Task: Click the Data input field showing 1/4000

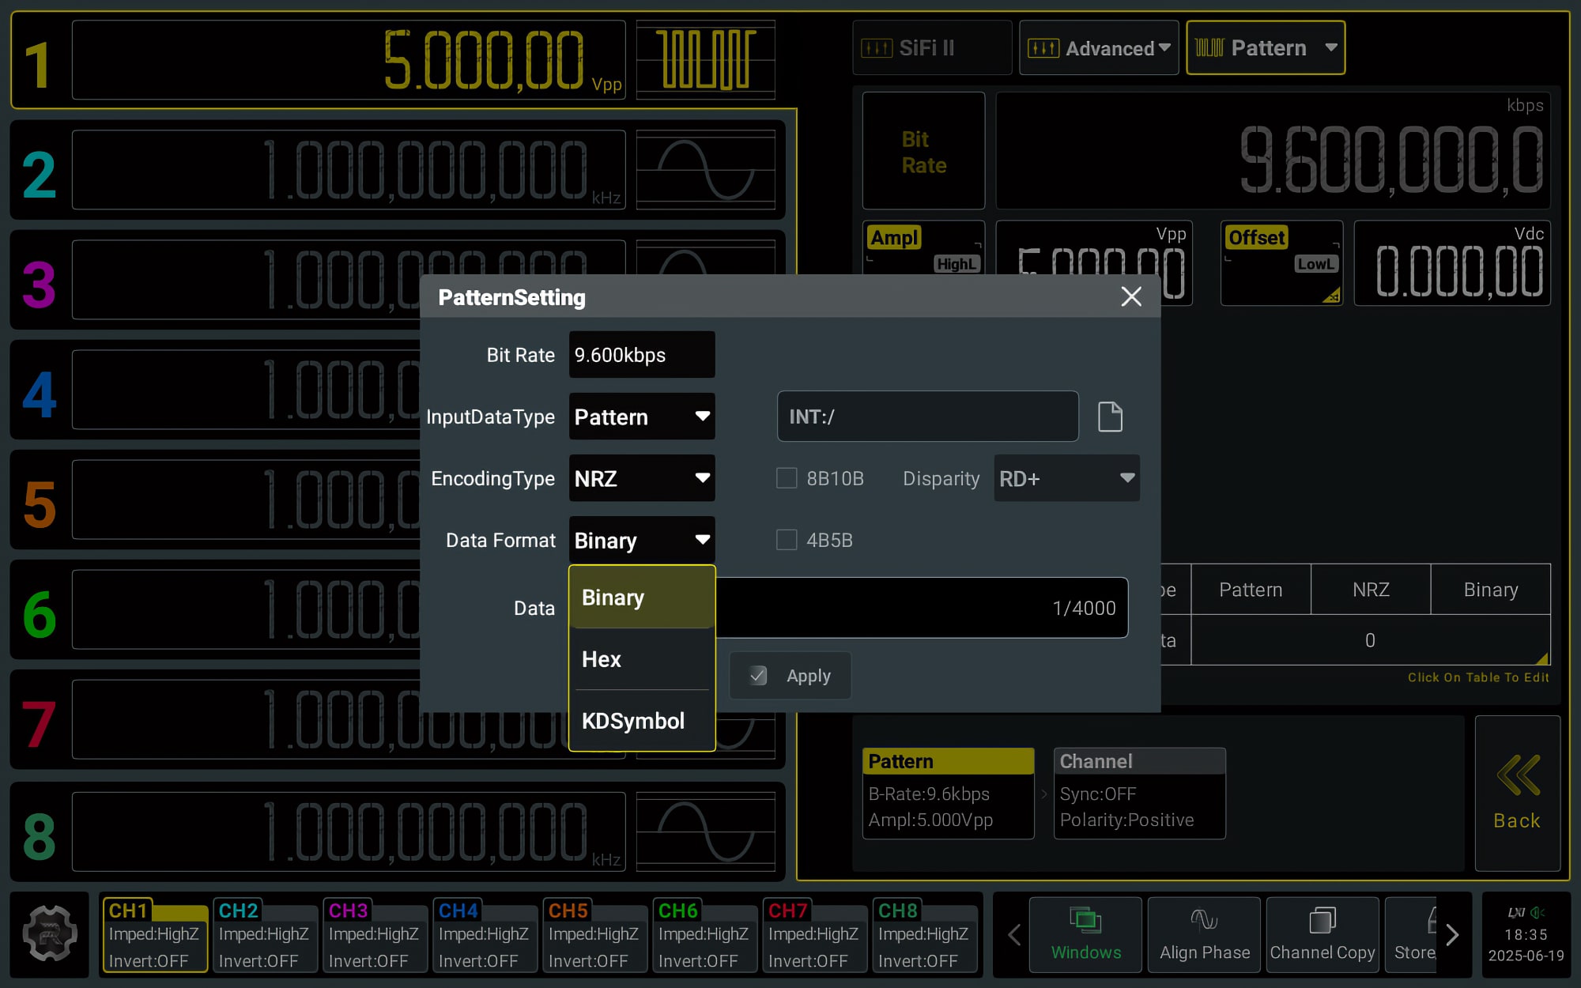Action: pyautogui.click(x=922, y=608)
